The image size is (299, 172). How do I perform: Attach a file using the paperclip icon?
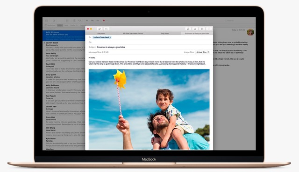[x=188, y=29]
